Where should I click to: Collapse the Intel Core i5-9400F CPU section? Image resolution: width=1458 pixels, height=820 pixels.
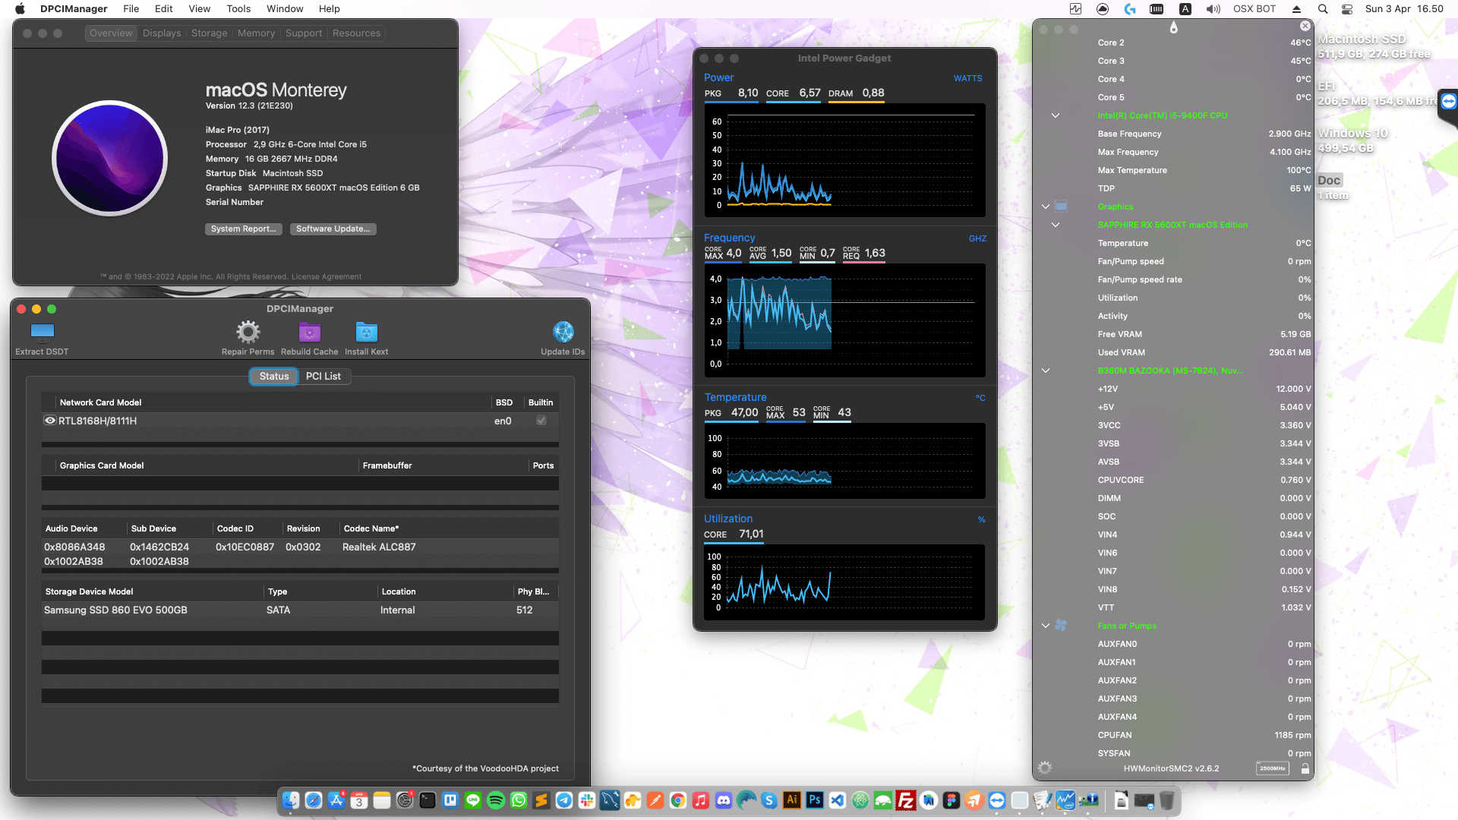click(x=1056, y=115)
